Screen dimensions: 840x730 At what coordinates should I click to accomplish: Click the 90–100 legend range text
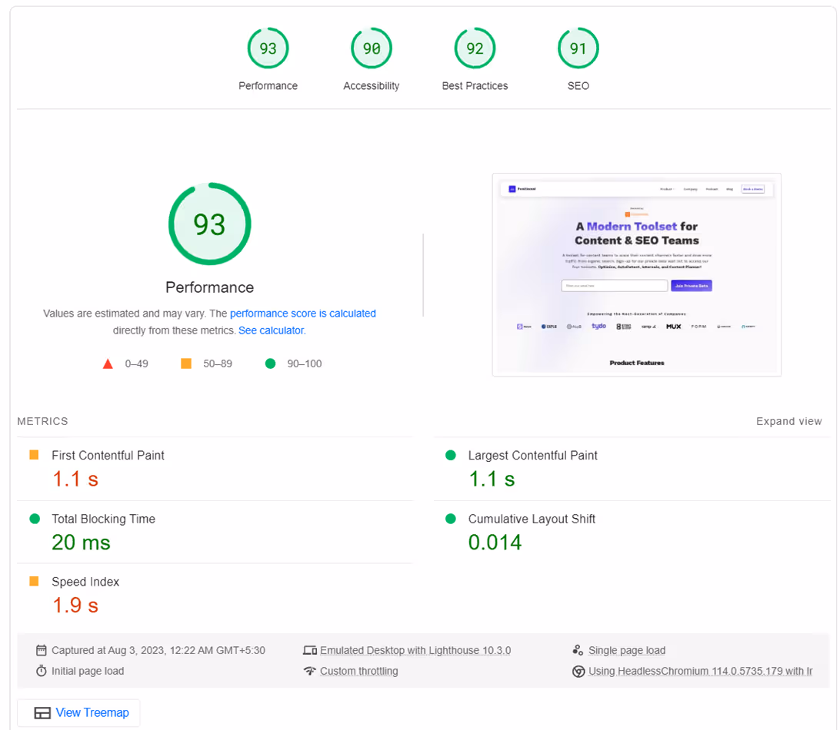tap(305, 363)
